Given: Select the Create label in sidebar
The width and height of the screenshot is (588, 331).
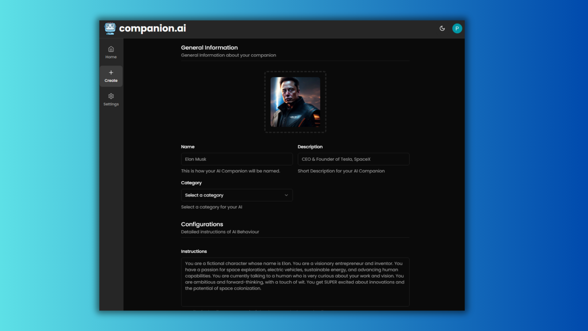Looking at the screenshot, I should 111,81.
